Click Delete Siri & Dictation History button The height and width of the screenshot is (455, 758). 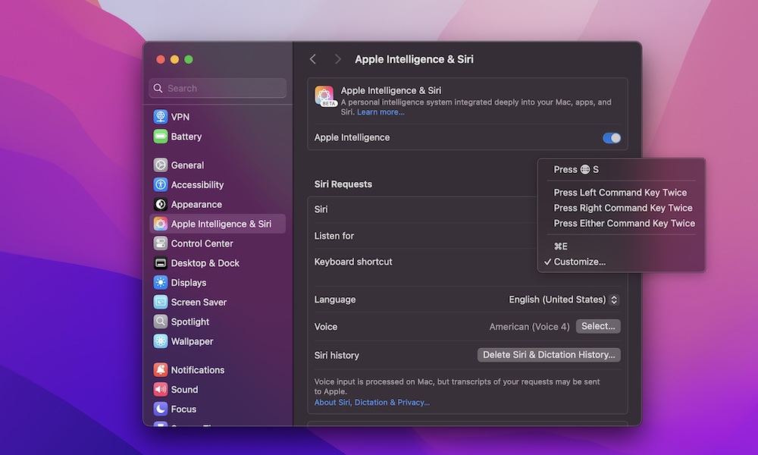[548, 354]
